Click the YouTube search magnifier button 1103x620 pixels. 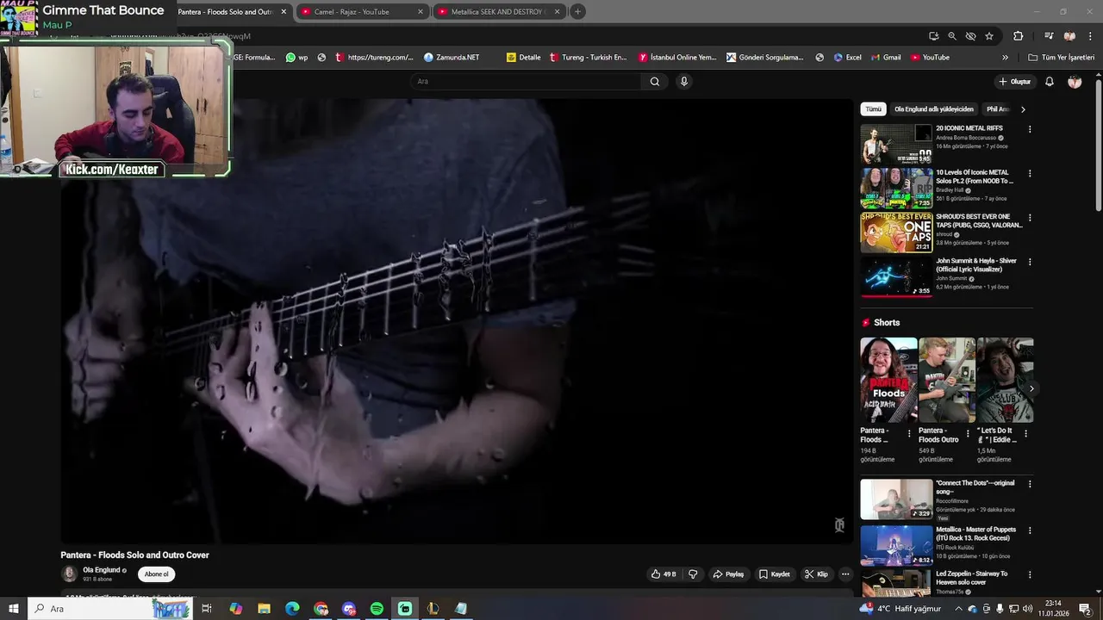tap(655, 82)
